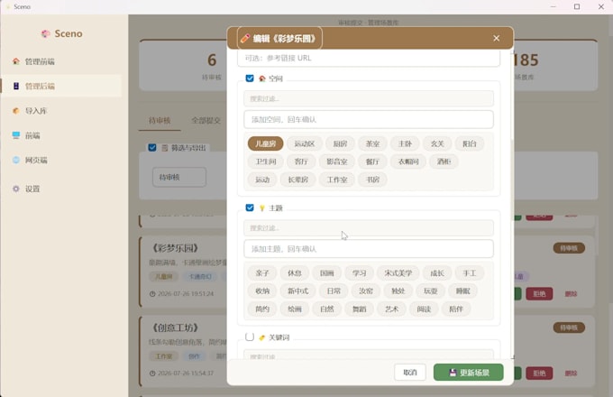The height and width of the screenshot is (397, 613).
Task: Select the 艺术 theme chip
Action: (x=391, y=309)
